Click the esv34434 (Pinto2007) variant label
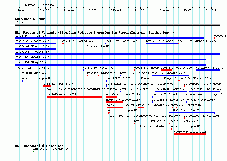227x161 pixels. 31,36
